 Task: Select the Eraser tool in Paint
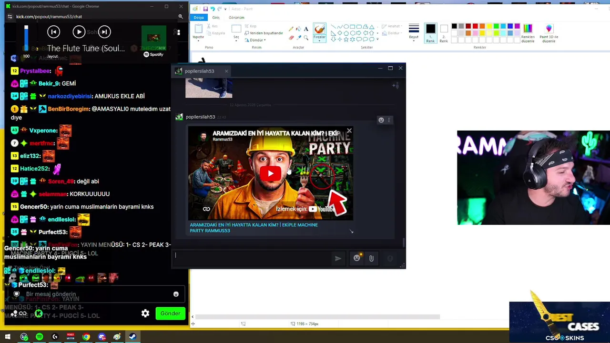pos(292,37)
